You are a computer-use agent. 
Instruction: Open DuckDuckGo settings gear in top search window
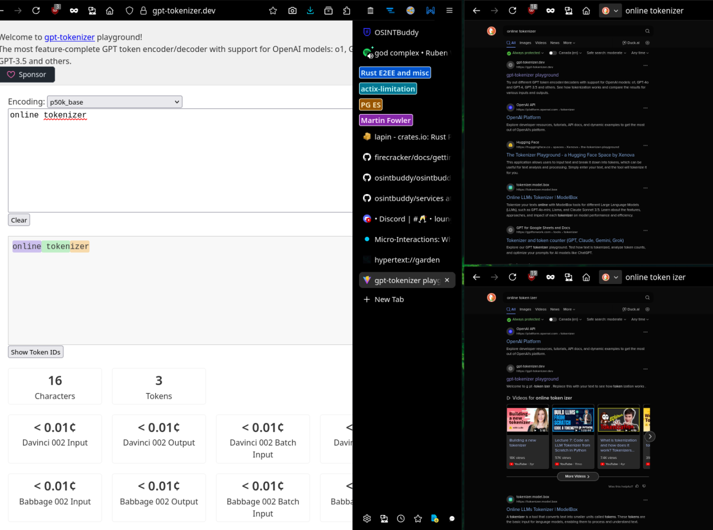click(x=648, y=42)
